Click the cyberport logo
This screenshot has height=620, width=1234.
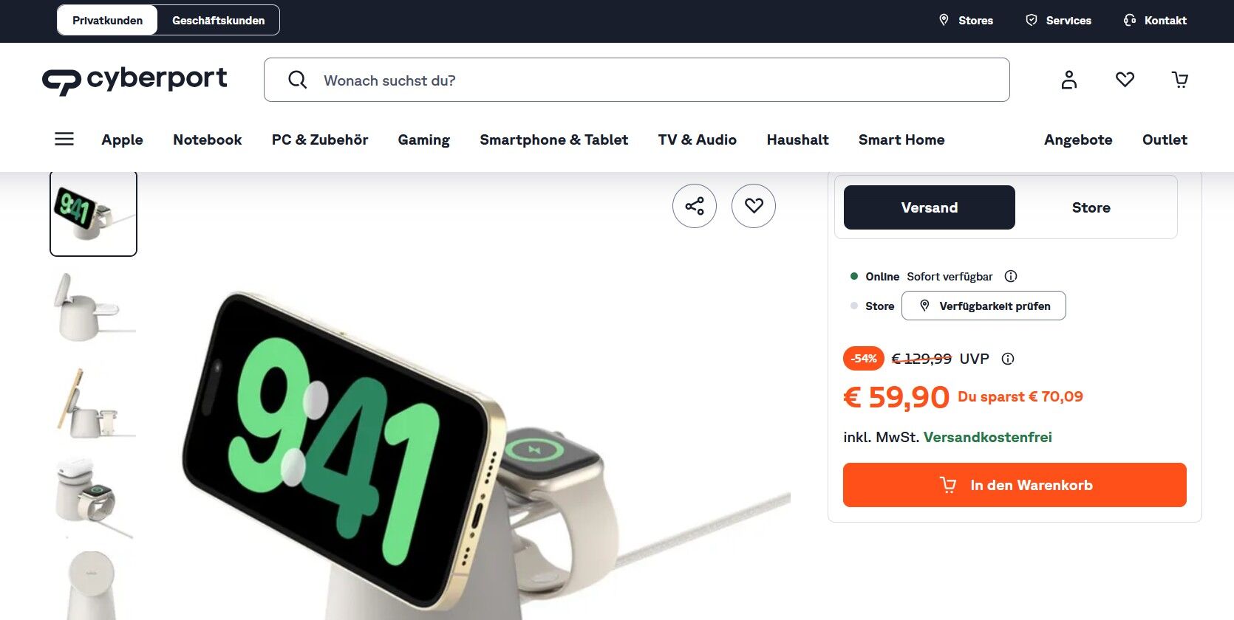click(134, 80)
